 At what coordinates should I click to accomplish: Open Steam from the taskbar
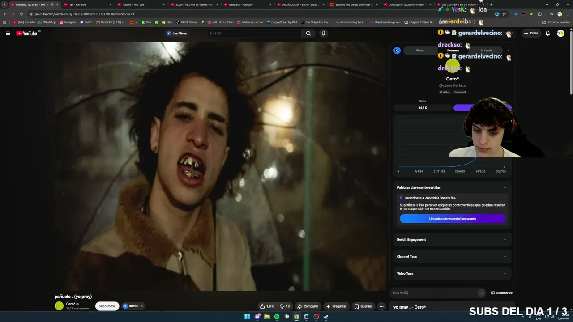tap(326, 317)
